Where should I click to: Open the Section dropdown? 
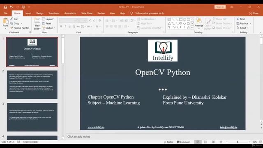(x=48, y=28)
